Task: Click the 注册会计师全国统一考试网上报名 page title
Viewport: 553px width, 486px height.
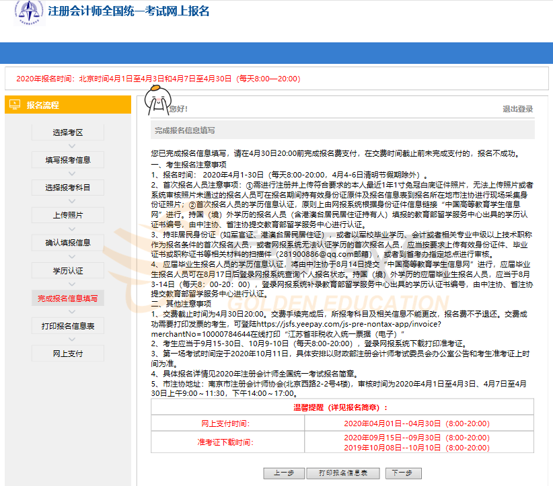Action: 128,12
